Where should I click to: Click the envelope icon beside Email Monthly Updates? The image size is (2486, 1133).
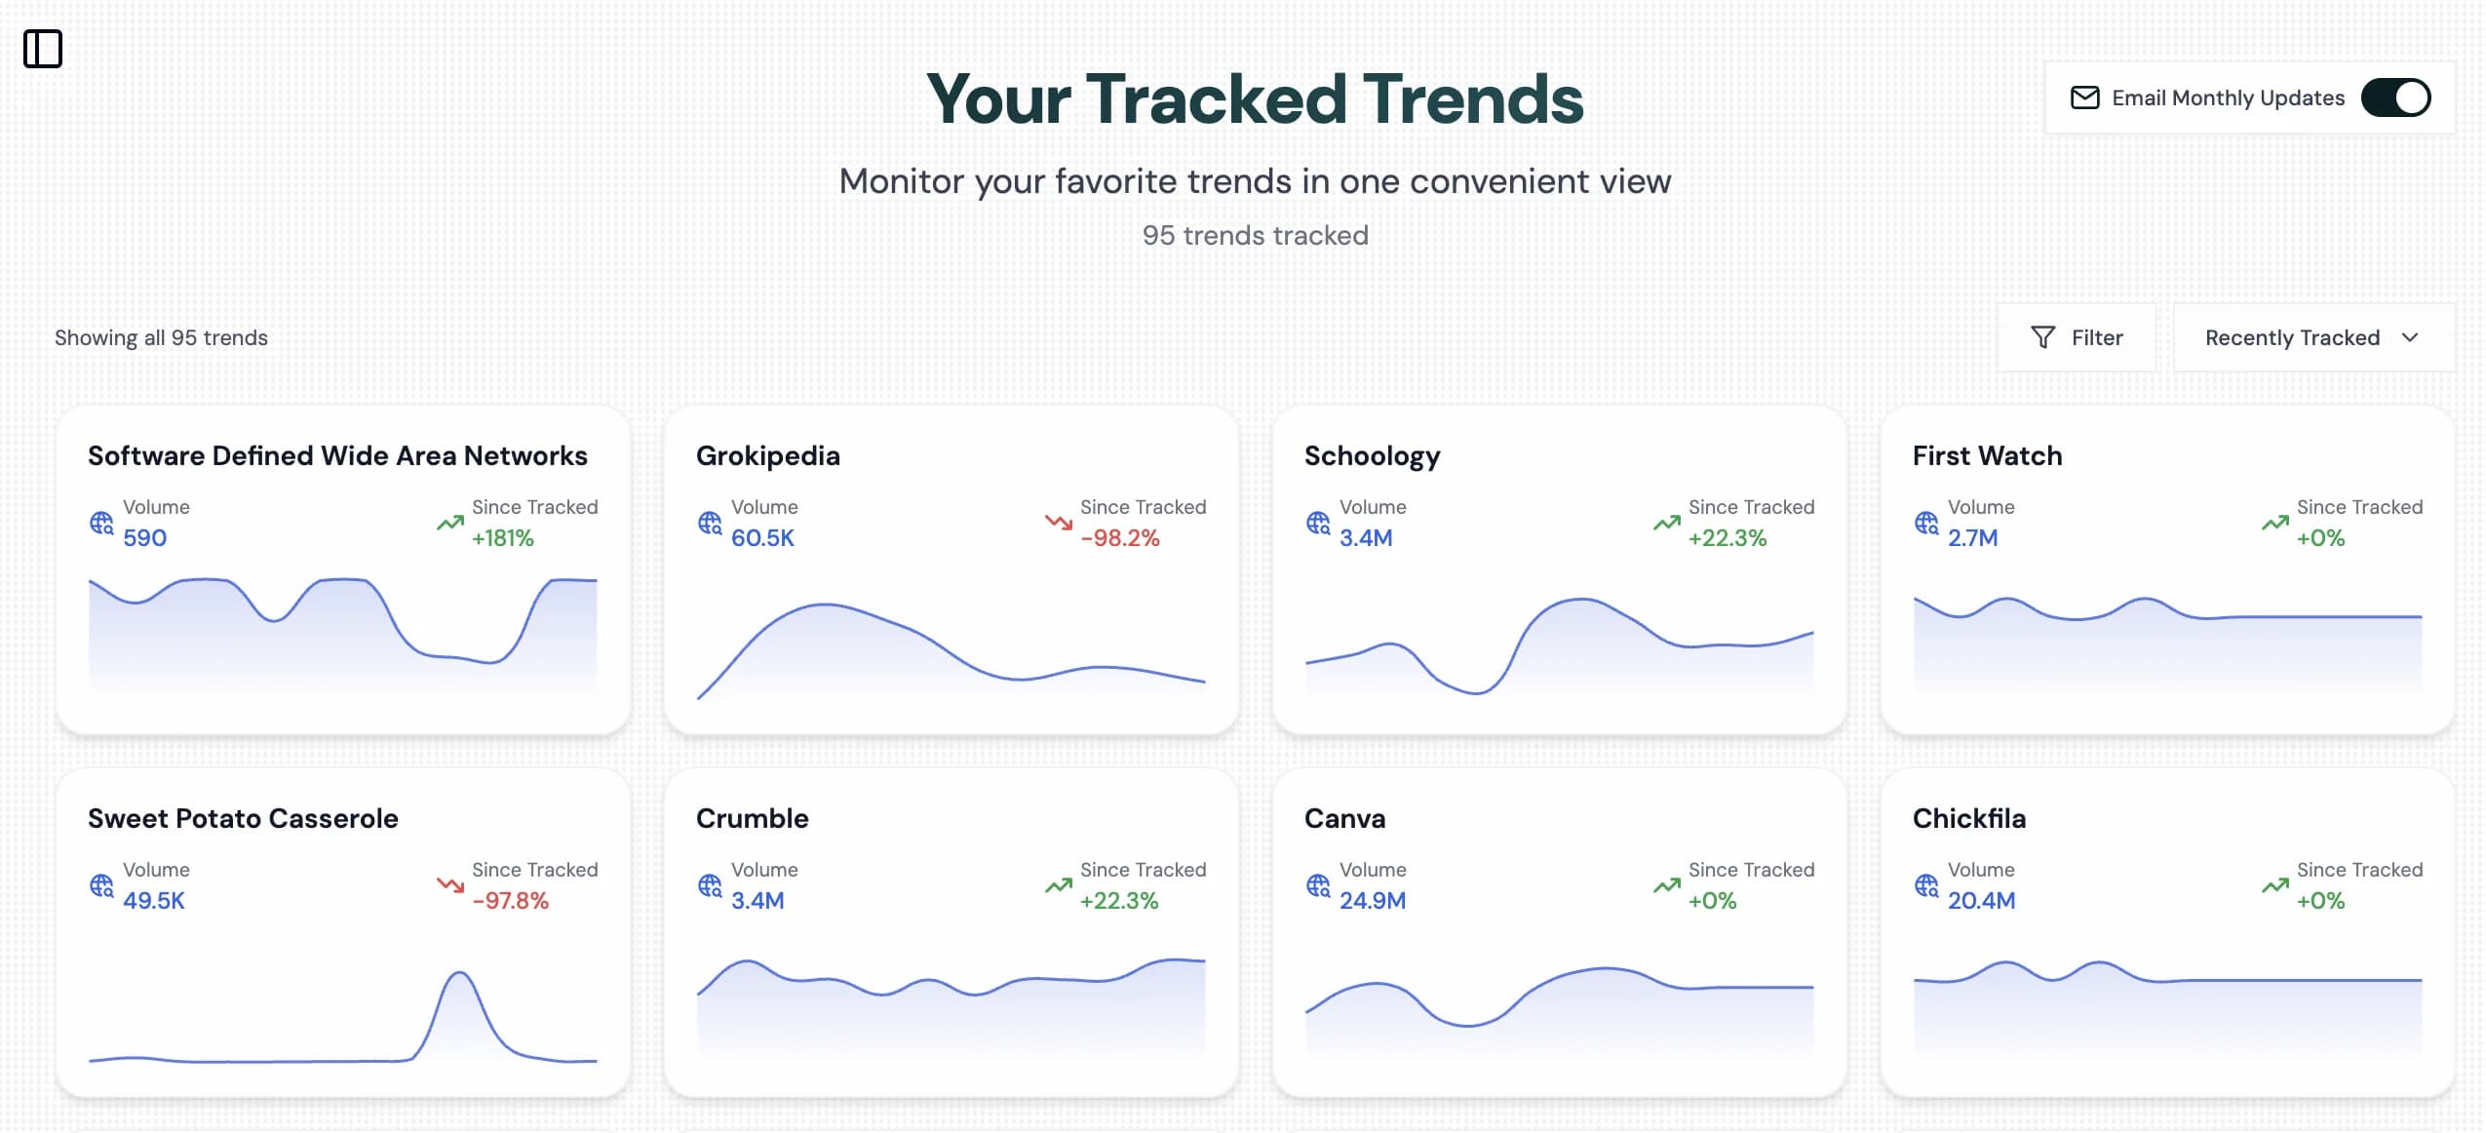2084,98
